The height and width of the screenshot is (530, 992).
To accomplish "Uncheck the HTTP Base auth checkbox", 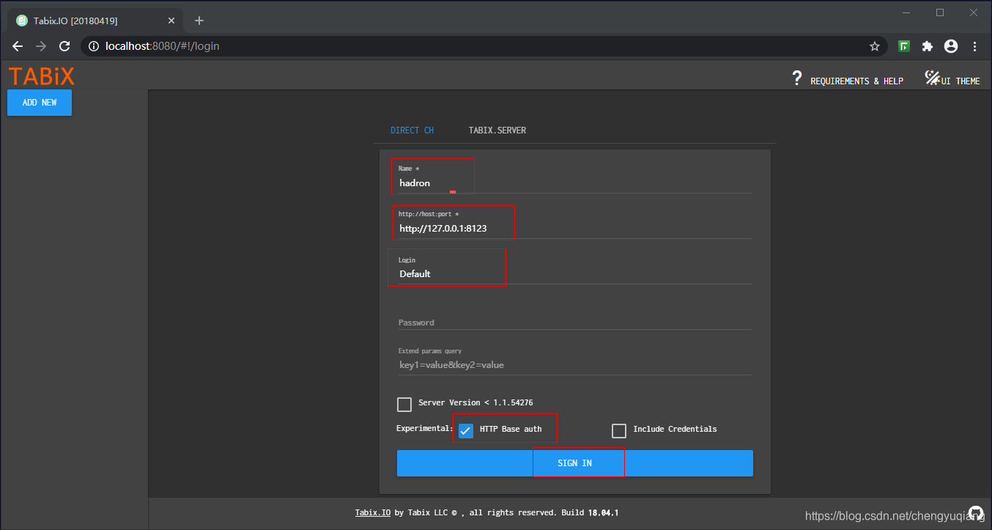I will 465,430.
